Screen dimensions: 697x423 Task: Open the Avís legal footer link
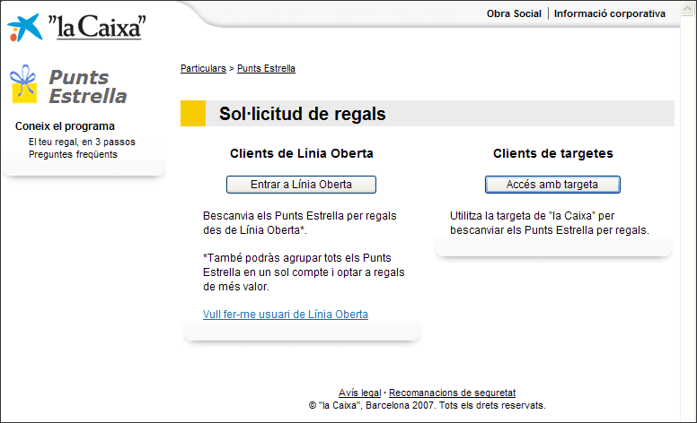pyautogui.click(x=359, y=393)
